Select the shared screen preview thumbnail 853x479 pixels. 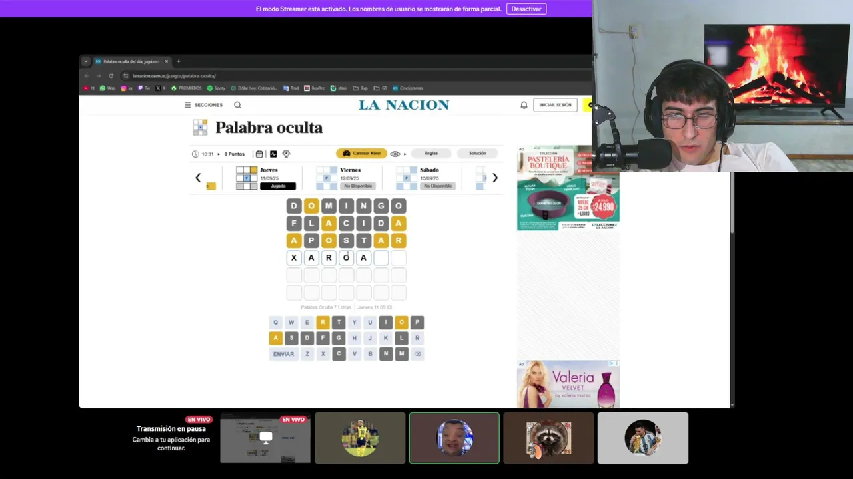265,438
